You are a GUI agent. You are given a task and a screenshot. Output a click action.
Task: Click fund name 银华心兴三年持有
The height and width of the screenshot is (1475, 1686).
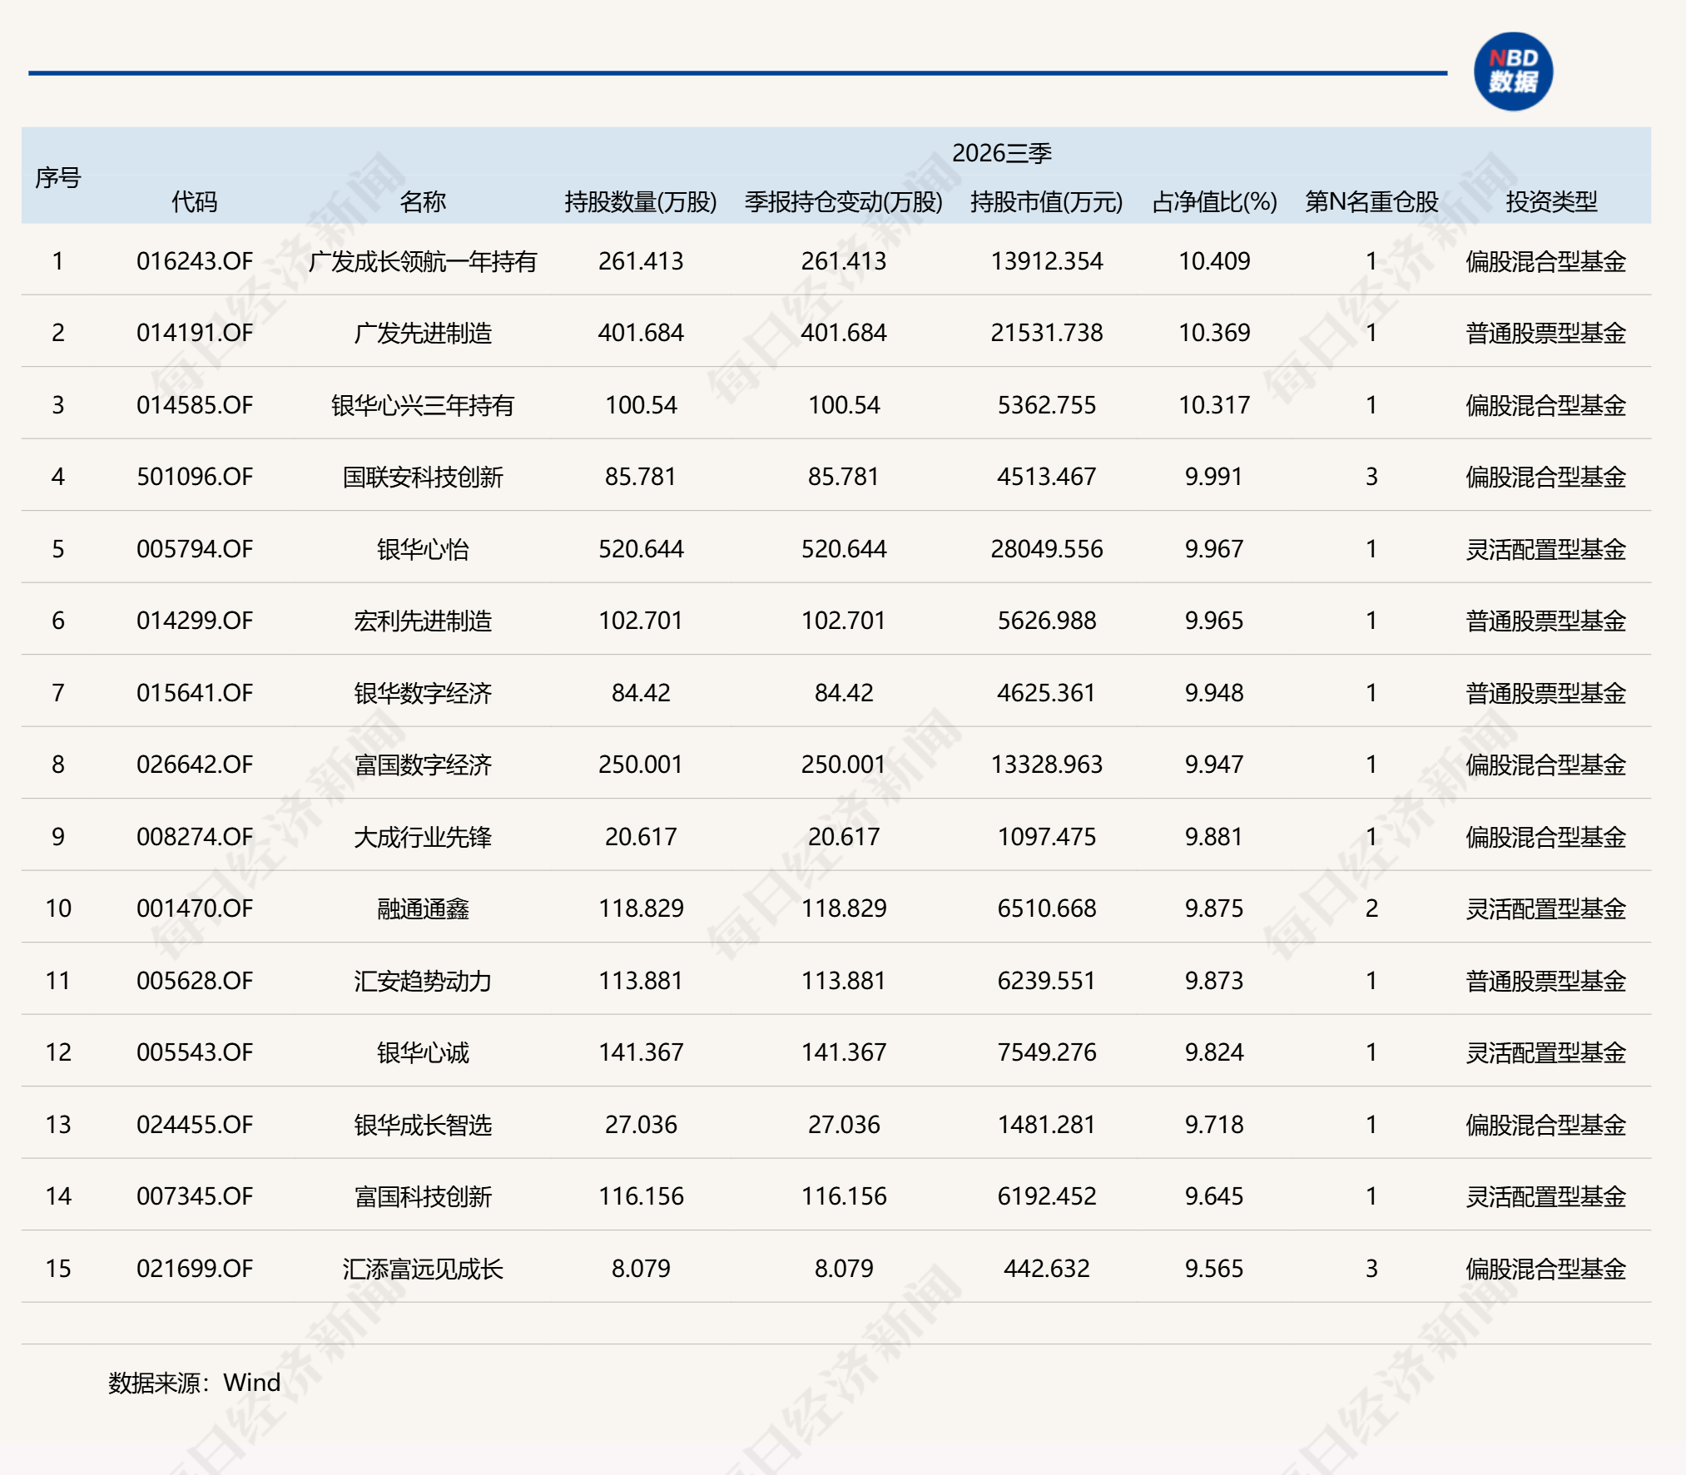point(423,406)
